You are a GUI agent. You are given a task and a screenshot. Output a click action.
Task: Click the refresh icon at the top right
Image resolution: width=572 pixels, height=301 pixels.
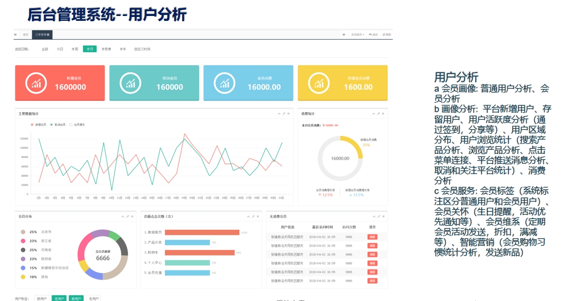tap(384, 34)
